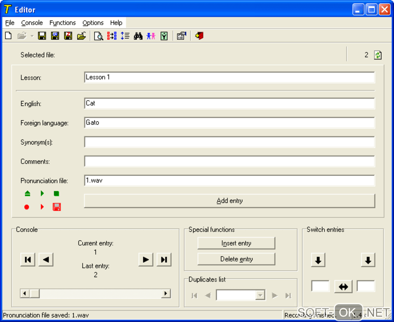Viewport: 394px width, 322px height.
Task: Click the Console scrollbar left arrow
Action: pos(25,293)
